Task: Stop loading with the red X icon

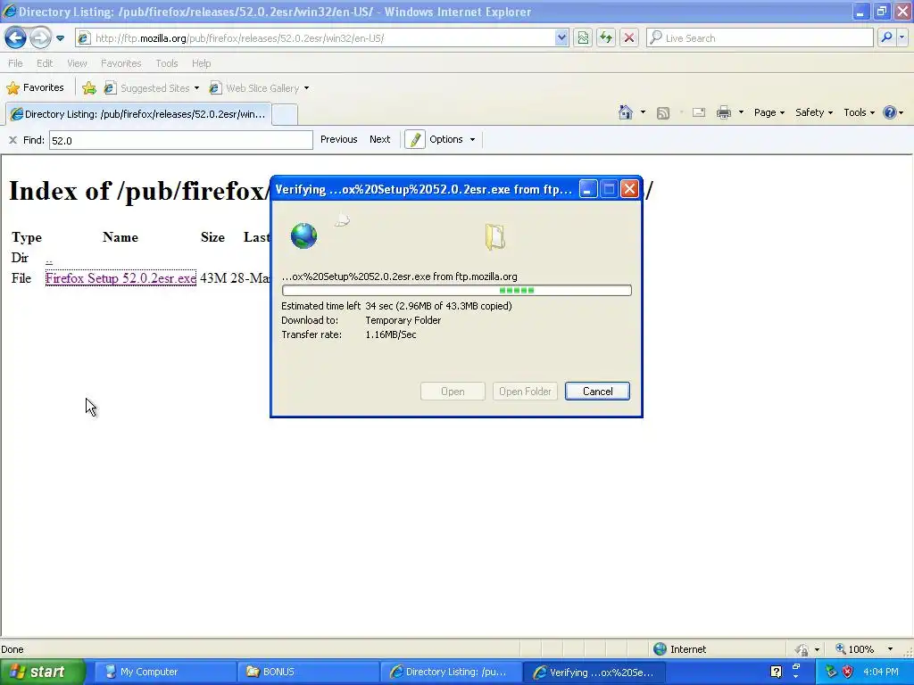Action: [x=629, y=38]
